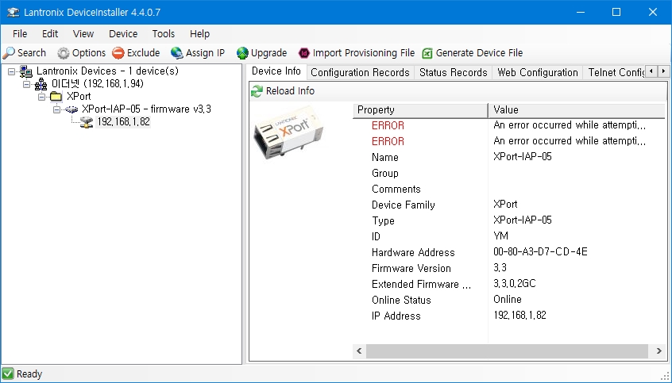Click the Options gear icon
This screenshot has height=383, width=672.
(64, 53)
